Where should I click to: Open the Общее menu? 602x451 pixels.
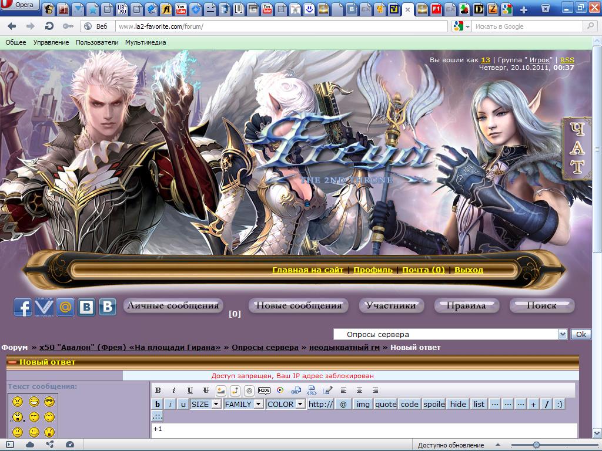pos(16,42)
